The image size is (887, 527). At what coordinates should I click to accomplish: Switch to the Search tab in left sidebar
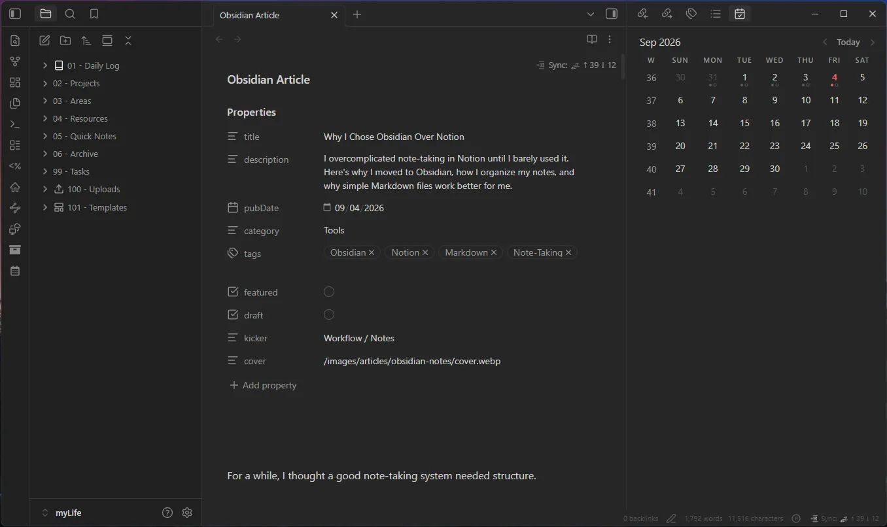[x=70, y=14]
